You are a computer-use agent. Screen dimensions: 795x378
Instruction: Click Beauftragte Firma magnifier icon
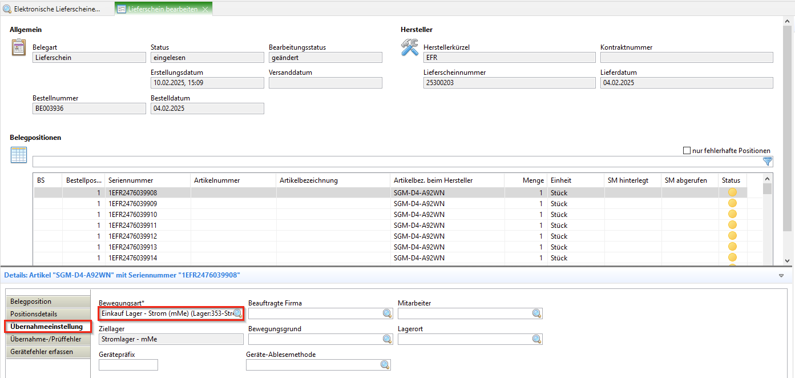pos(387,313)
